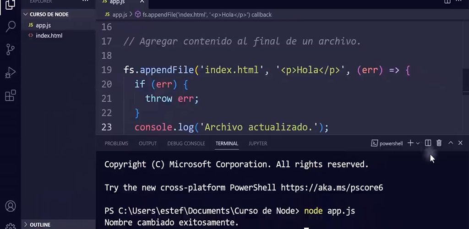This screenshot has width=469, height=229.
Task: Click app.js in the breadcrumb
Action: point(120,15)
